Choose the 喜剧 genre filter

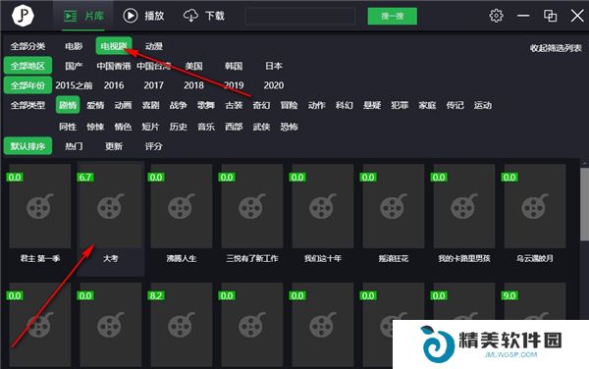[x=150, y=105]
